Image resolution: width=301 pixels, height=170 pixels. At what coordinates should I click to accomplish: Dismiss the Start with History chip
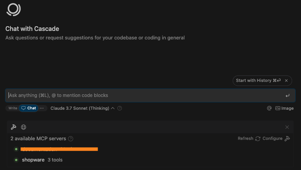(286, 80)
